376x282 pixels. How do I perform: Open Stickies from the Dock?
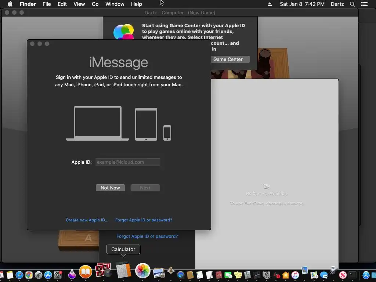tap(238, 275)
